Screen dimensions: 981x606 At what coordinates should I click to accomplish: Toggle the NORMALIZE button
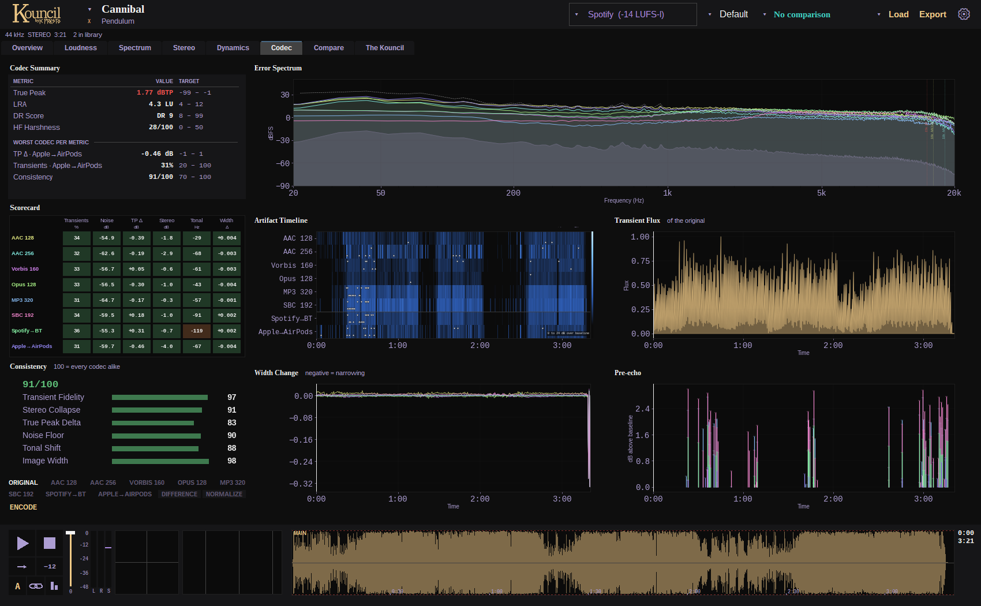pos(224,494)
